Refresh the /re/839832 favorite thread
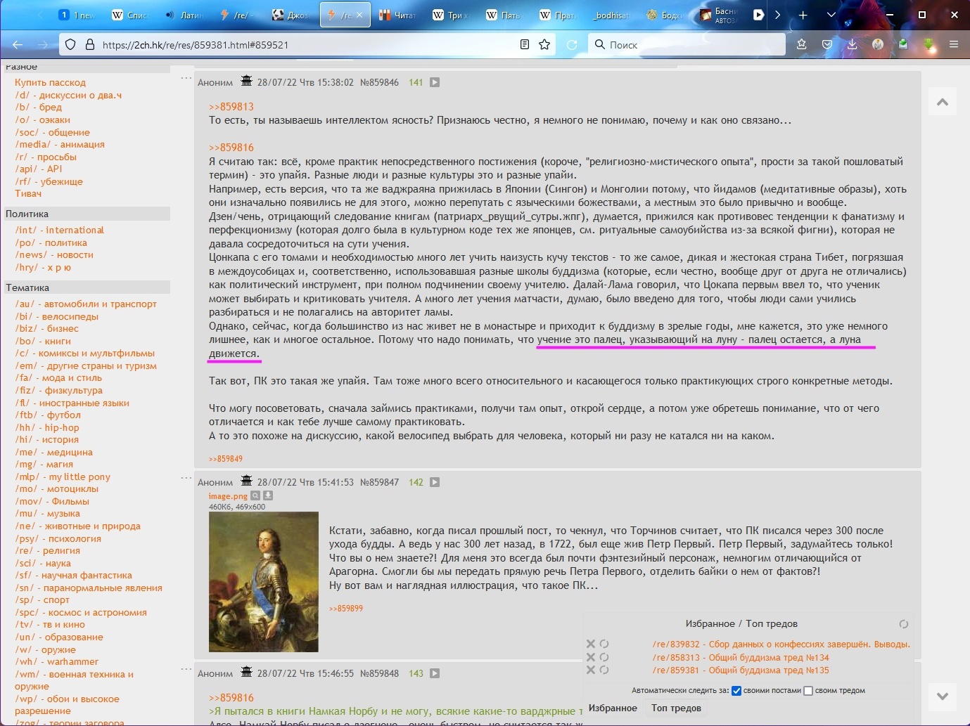Viewport: 970px width, 726px height. click(x=604, y=644)
